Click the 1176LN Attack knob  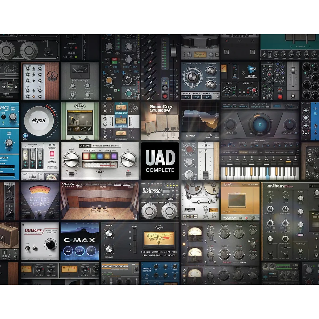(x=109, y=233)
